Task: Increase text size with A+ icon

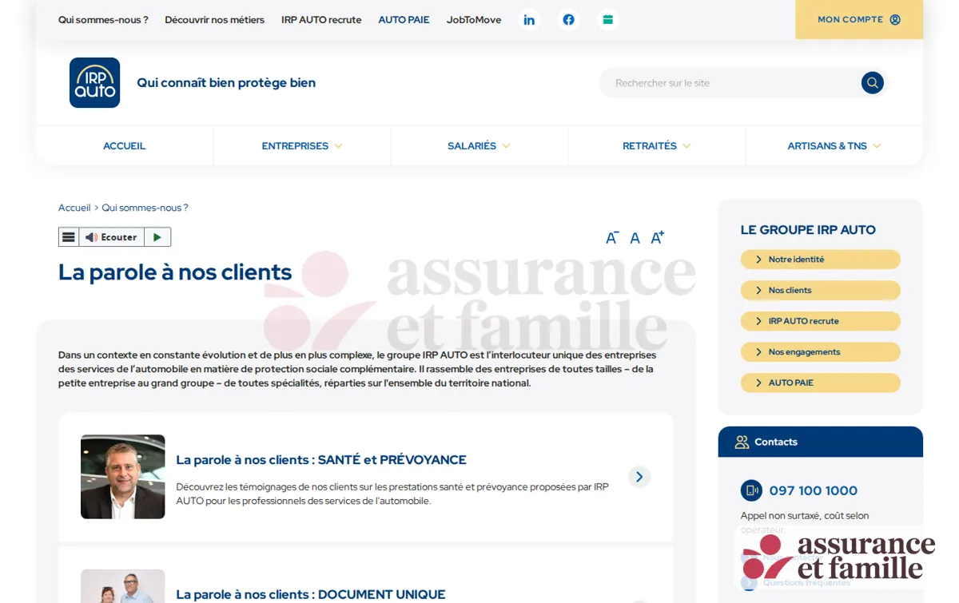Action: 657,237
